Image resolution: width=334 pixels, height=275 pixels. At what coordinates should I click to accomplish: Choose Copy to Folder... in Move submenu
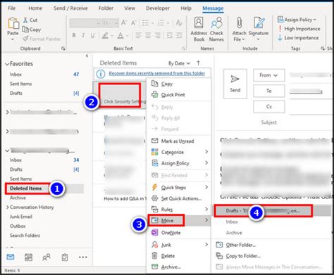271,256
